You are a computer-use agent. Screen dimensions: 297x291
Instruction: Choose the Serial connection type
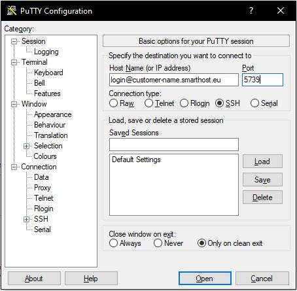click(254, 103)
